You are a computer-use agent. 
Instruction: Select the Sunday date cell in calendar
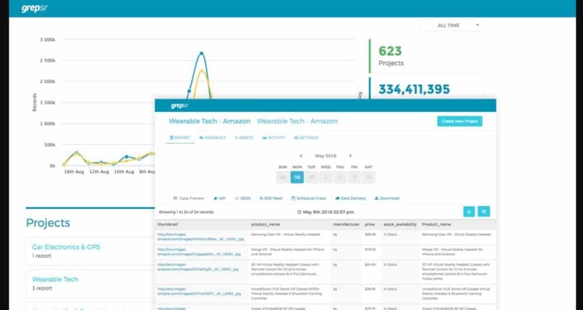click(282, 177)
